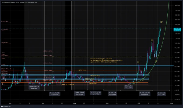183x108 pixels.
Task: Click 120.00M on the price axis
Action: point(177,34)
